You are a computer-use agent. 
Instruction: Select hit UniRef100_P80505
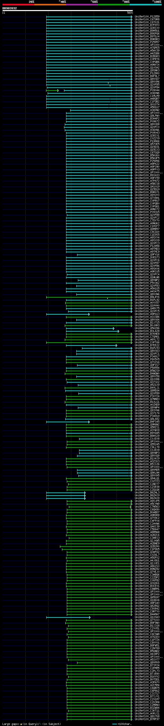tap(147, 359)
